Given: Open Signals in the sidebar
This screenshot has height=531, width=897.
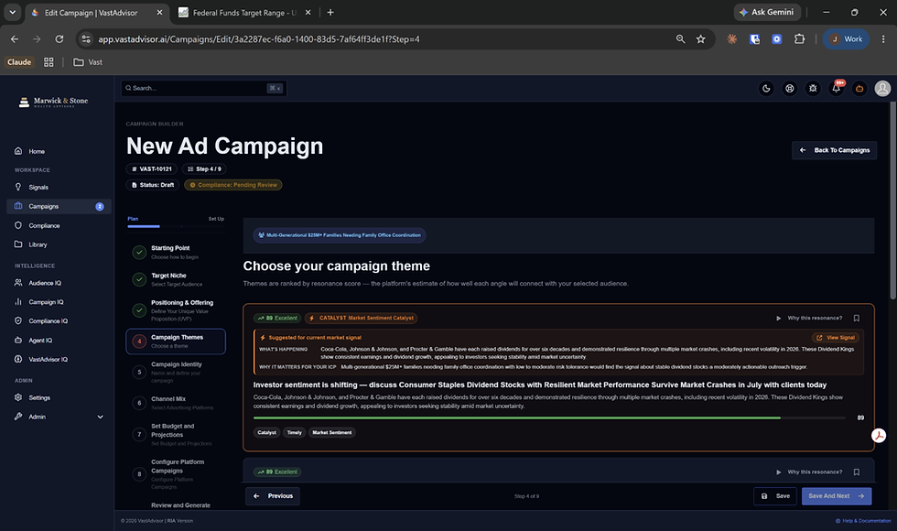Looking at the screenshot, I should [38, 187].
